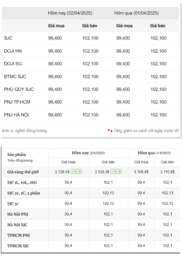Click Hôm qua (01/04/2025) column header
The height and width of the screenshot is (256, 183).
point(136,13)
